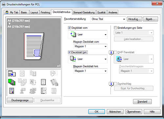Open the Qualität tab
The height and width of the screenshot is (119, 164).
101,12
